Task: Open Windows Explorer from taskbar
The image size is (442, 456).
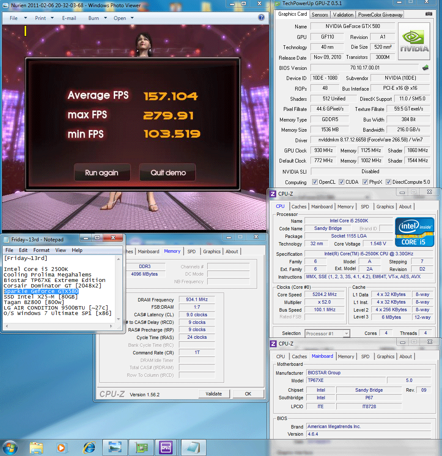Action: 36,448
